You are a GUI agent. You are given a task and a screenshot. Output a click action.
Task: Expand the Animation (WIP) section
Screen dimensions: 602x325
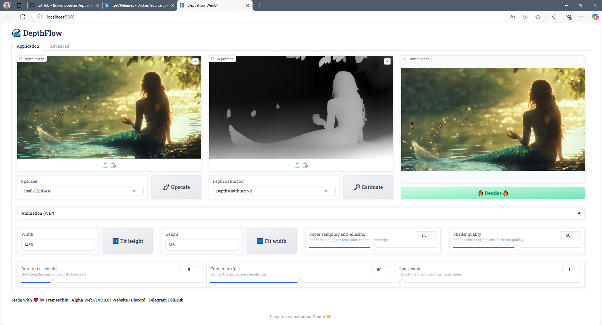click(x=301, y=213)
